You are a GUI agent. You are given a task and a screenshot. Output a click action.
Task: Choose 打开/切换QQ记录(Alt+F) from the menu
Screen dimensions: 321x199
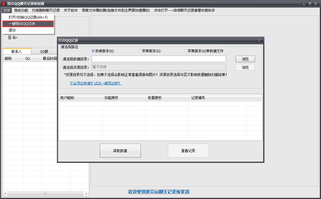coord(28,17)
